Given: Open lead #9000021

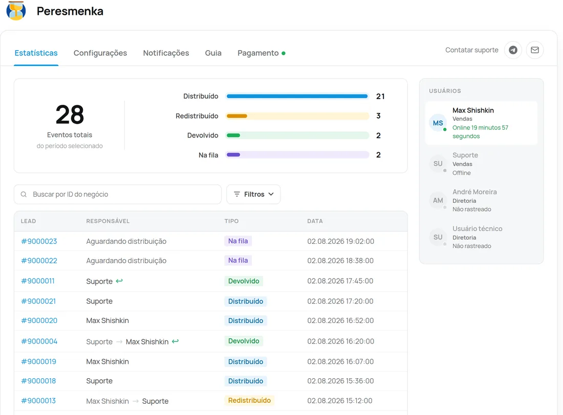Looking at the screenshot, I should point(38,301).
